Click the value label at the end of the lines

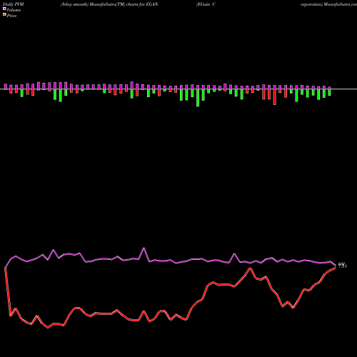[343, 265]
